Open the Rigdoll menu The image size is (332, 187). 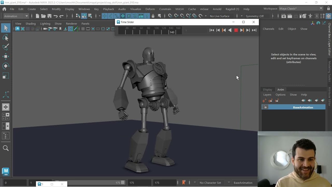(x=232, y=9)
